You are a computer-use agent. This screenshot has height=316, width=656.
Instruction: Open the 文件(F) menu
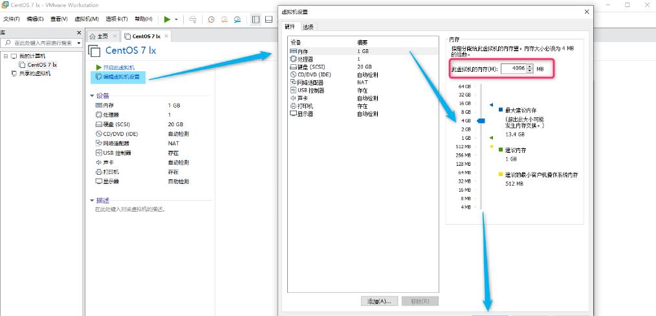11,19
